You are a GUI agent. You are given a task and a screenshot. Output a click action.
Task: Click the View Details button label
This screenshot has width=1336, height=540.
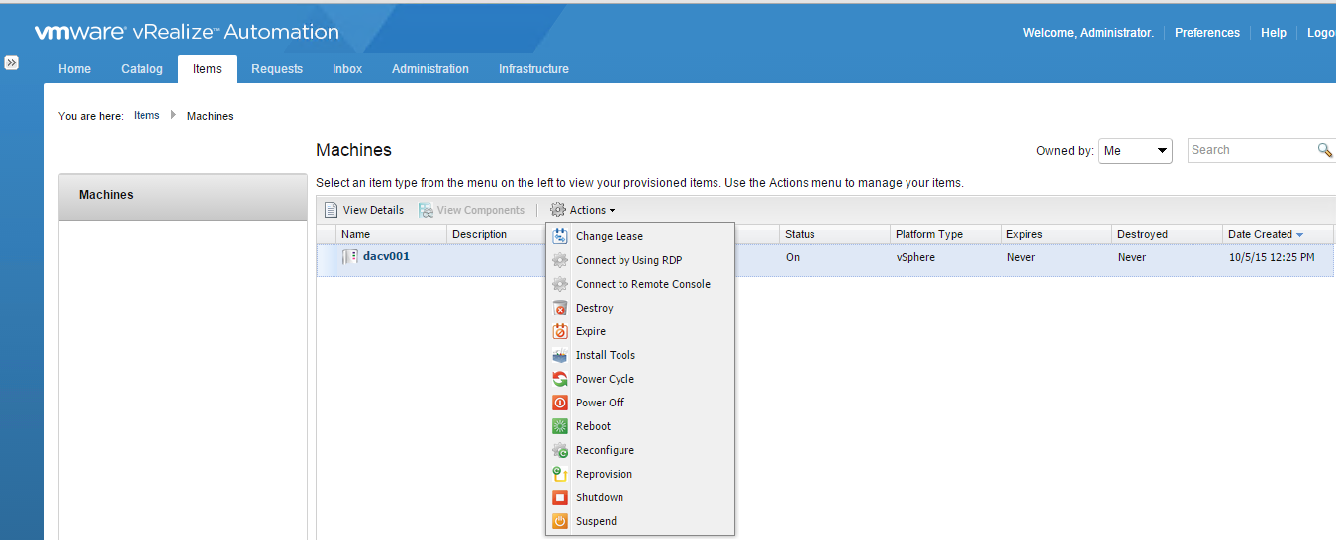(373, 210)
